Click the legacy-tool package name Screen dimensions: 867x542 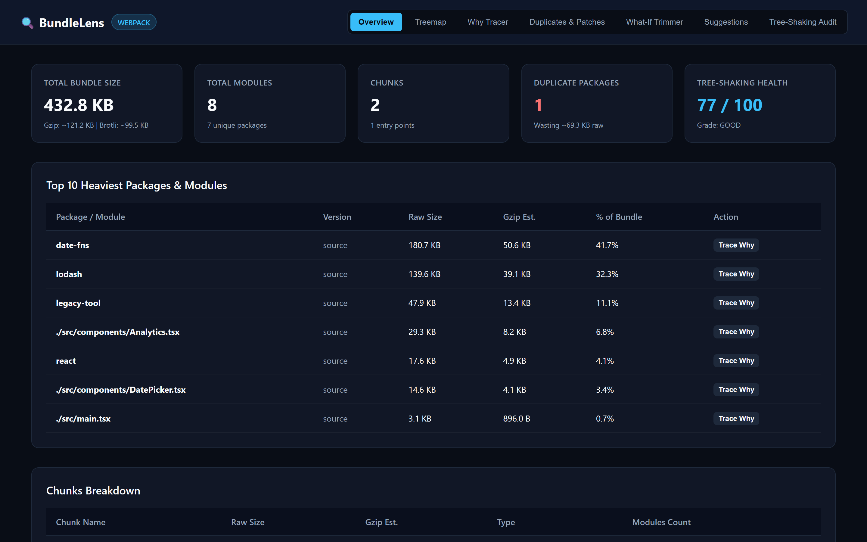[78, 303]
